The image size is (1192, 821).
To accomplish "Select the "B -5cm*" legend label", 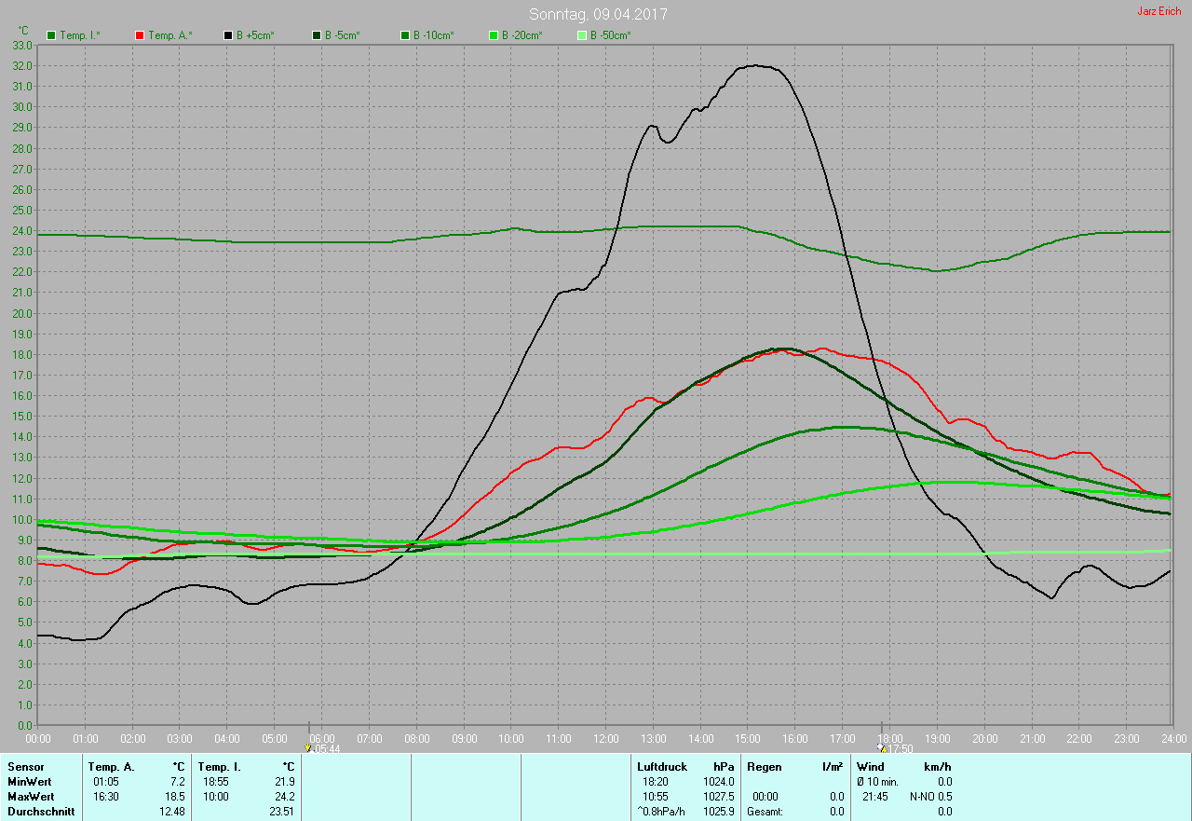I will (x=343, y=35).
